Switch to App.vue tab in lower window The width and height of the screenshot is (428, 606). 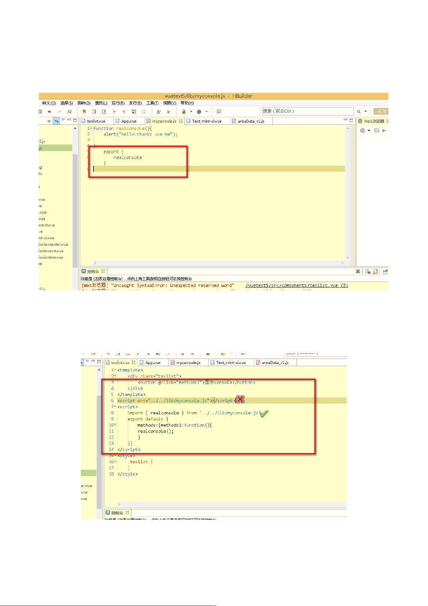coord(153,363)
